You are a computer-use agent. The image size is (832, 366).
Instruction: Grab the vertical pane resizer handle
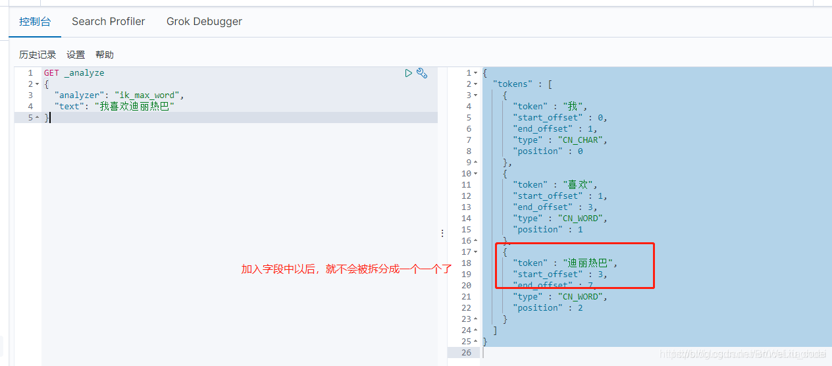442,233
